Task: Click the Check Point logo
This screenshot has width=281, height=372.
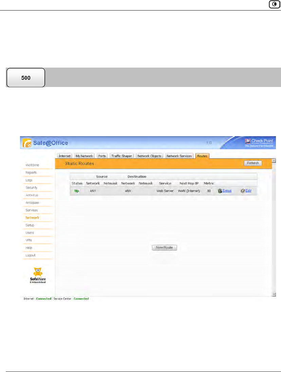Action: 259,143
